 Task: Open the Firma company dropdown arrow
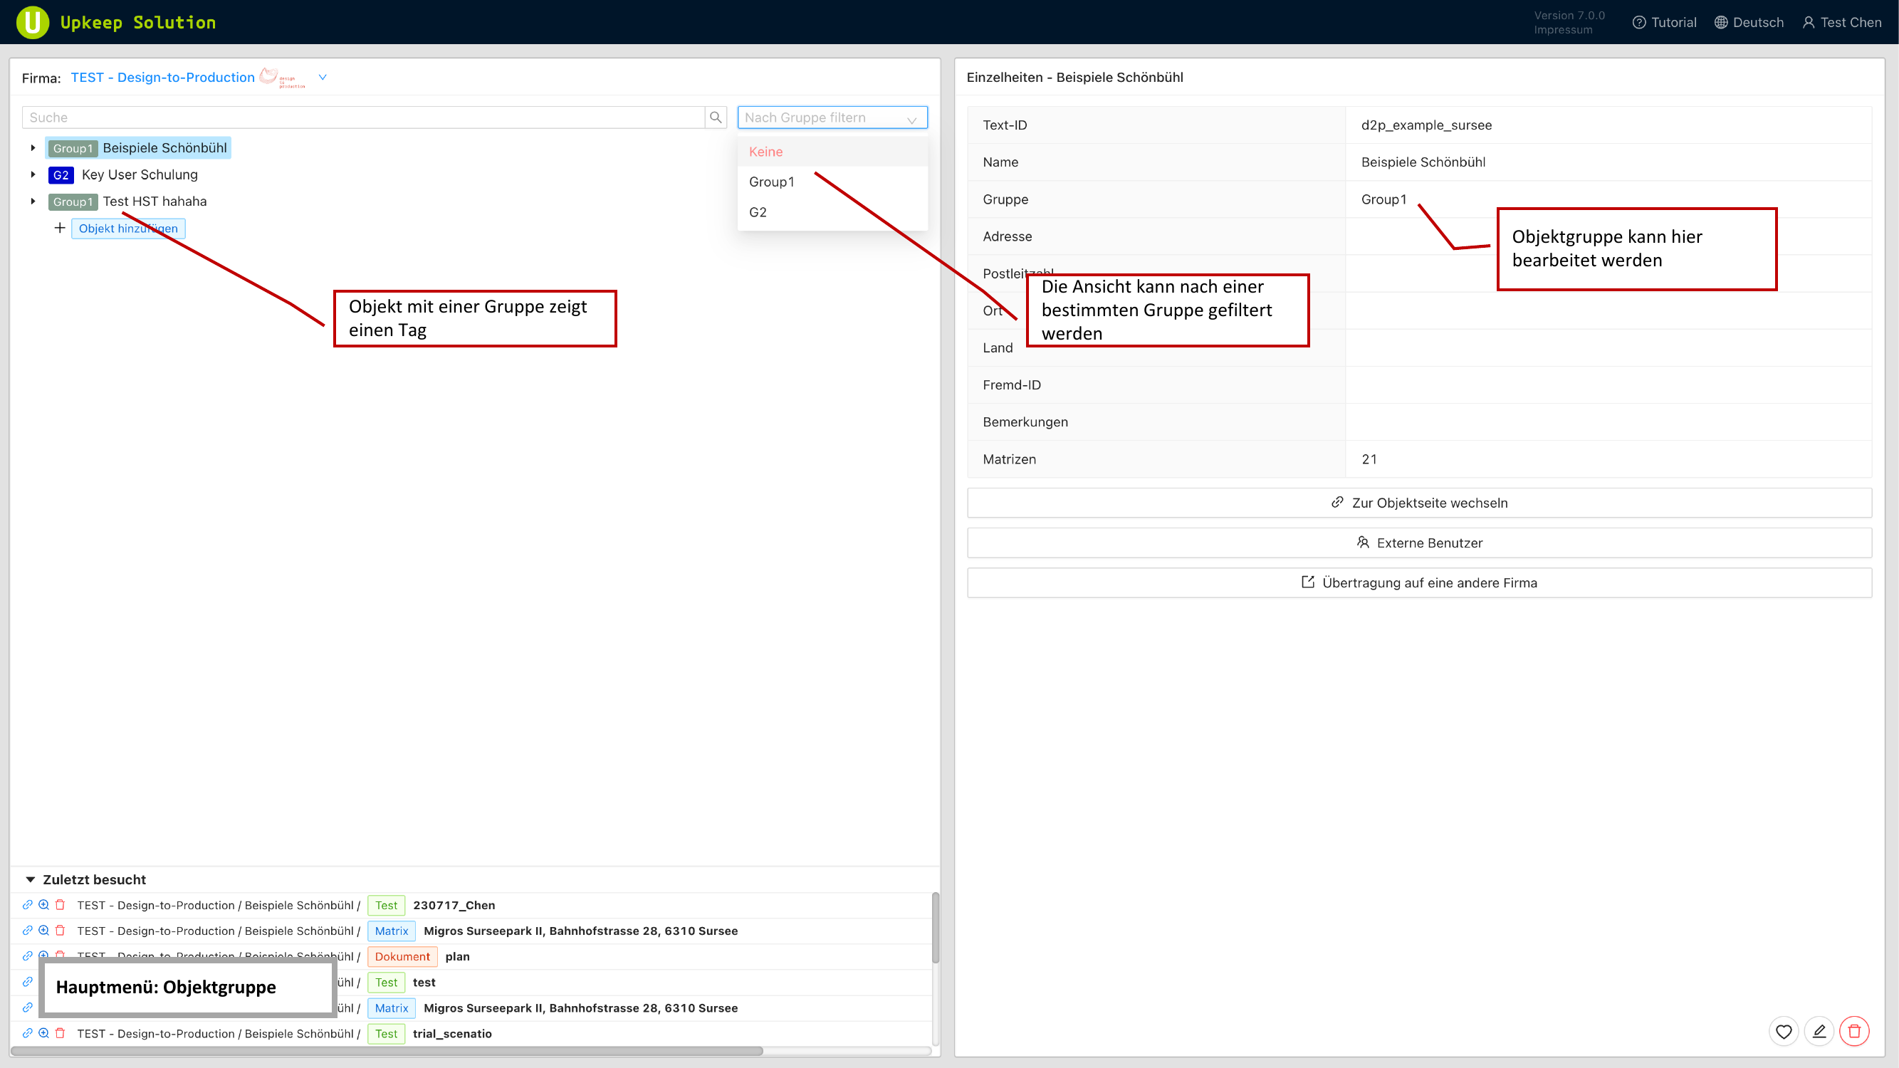pyautogui.click(x=322, y=77)
